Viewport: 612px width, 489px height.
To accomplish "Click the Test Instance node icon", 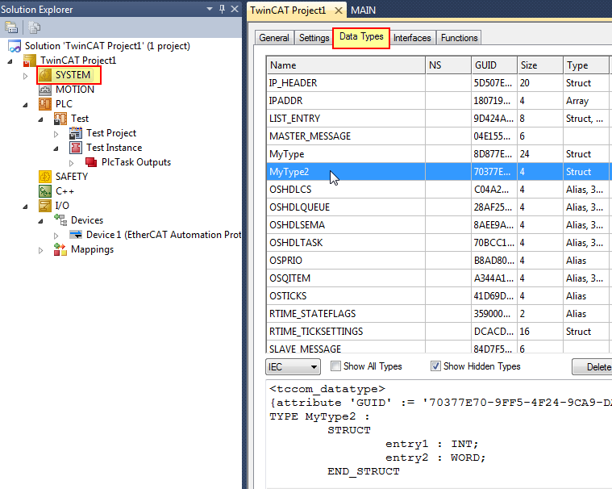I will (x=75, y=148).
